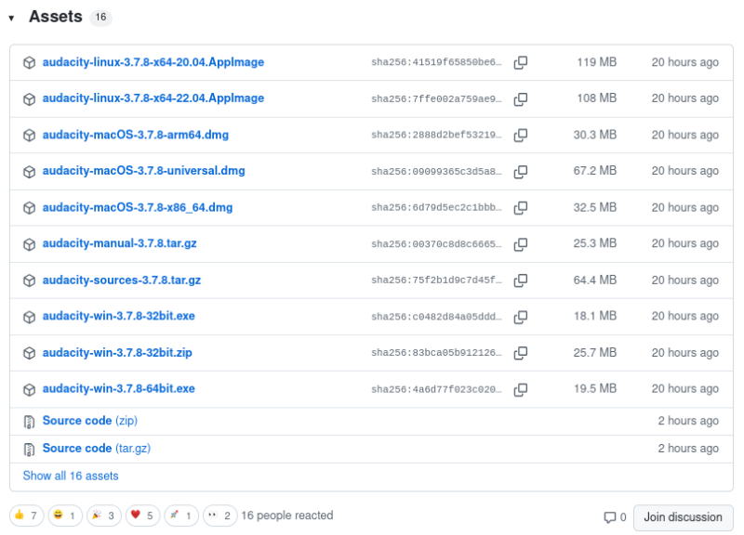Download audacity-macOS-3.7.8-arm64.dmg
The width and height of the screenshot is (744, 535).
pyautogui.click(x=136, y=135)
